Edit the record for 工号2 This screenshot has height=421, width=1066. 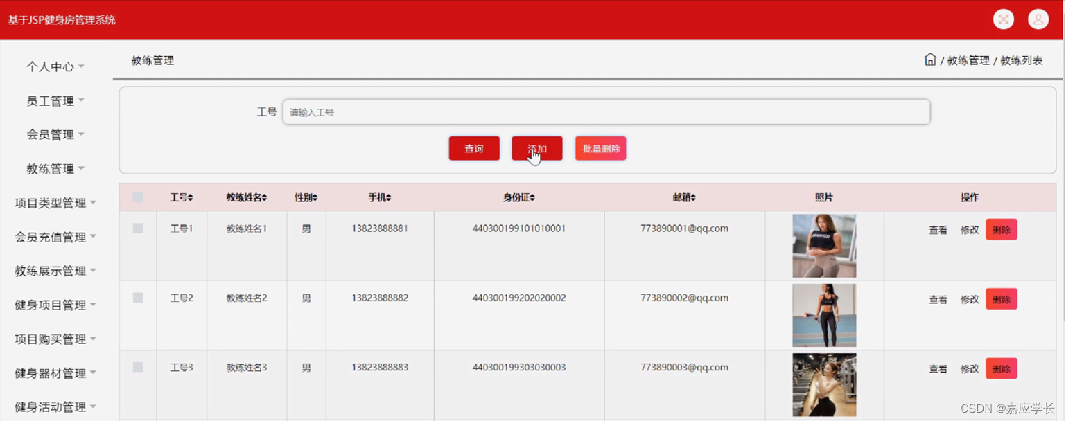click(970, 300)
